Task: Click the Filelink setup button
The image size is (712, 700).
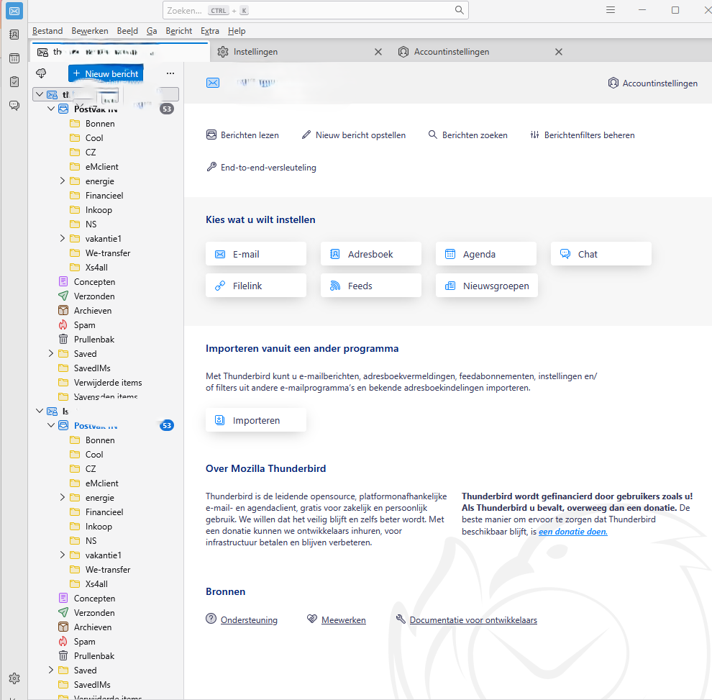Action: click(255, 286)
